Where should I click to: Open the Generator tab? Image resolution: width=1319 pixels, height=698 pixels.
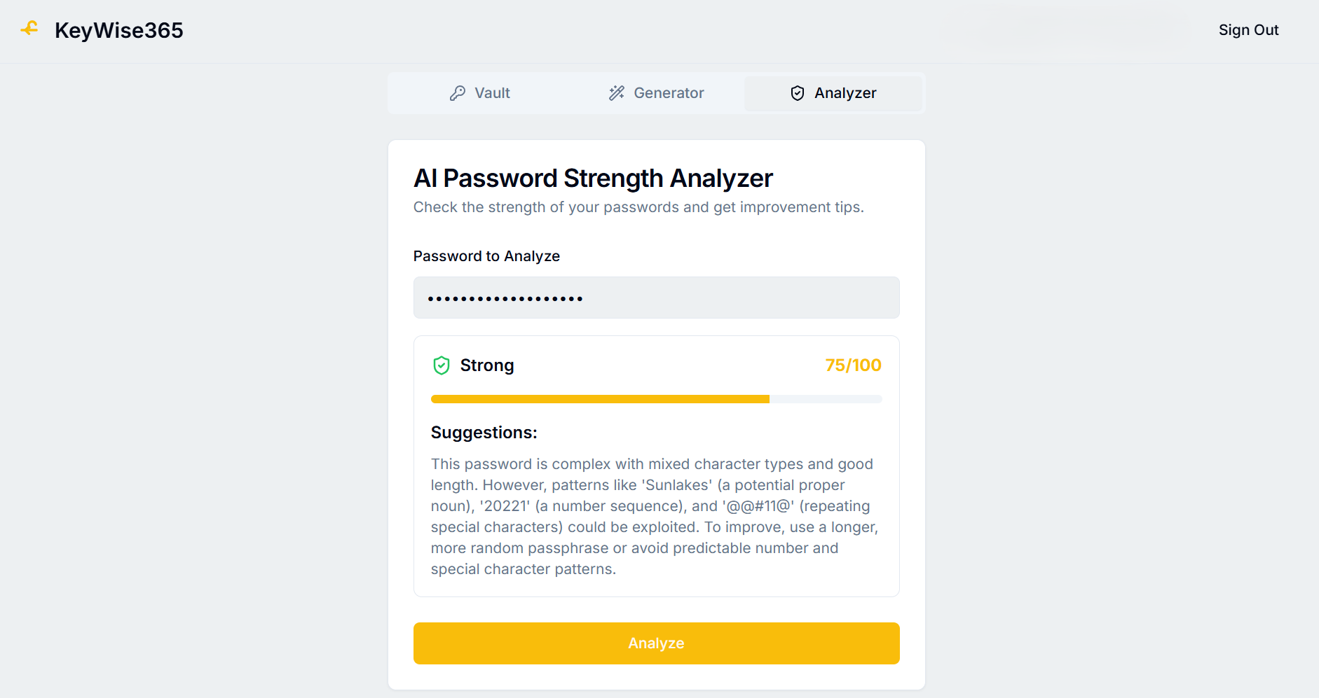[656, 93]
